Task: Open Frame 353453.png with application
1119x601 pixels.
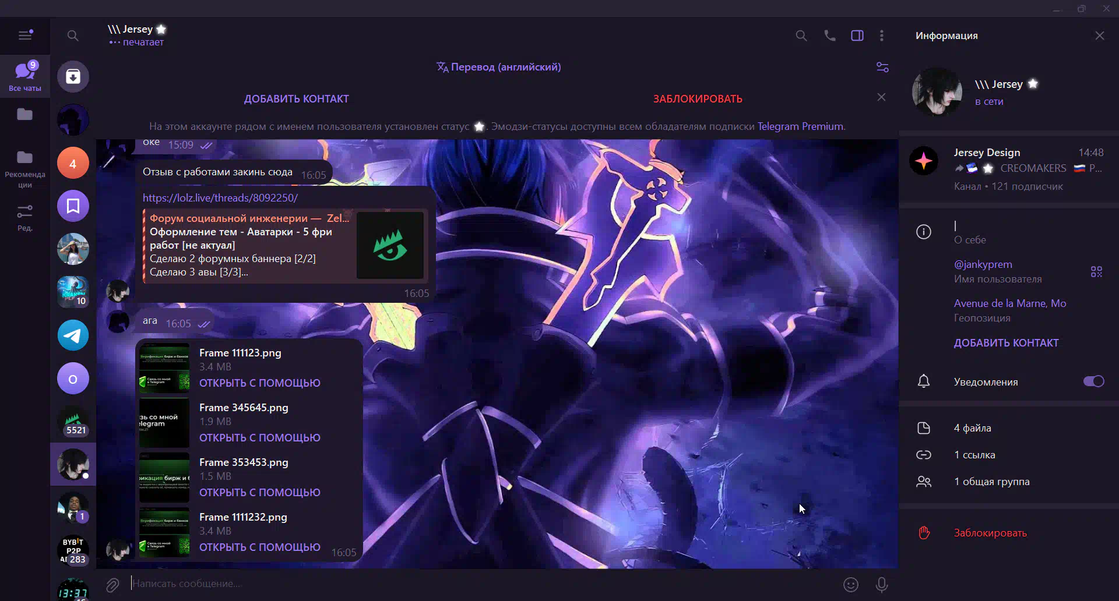Action: [260, 493]
